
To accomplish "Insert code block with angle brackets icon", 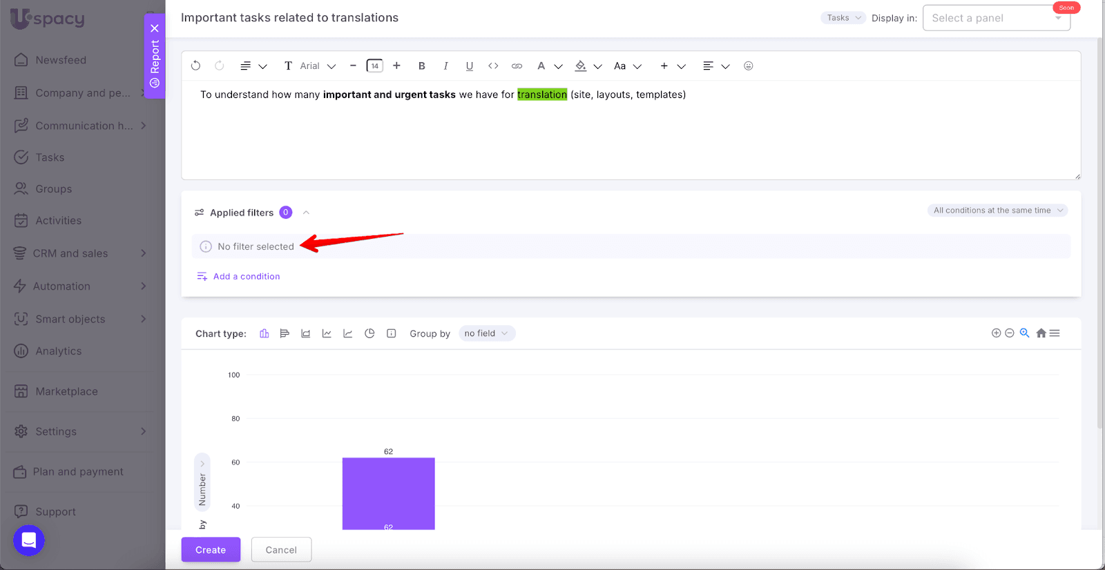I will 493,66.
